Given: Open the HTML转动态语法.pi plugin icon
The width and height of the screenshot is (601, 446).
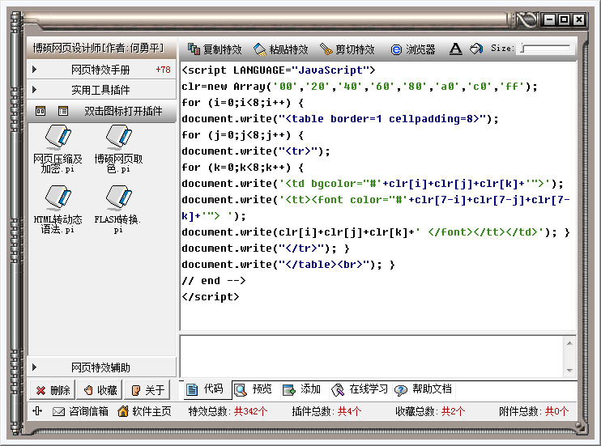Looking at the screenshot, I should click(x=58, y=199).
